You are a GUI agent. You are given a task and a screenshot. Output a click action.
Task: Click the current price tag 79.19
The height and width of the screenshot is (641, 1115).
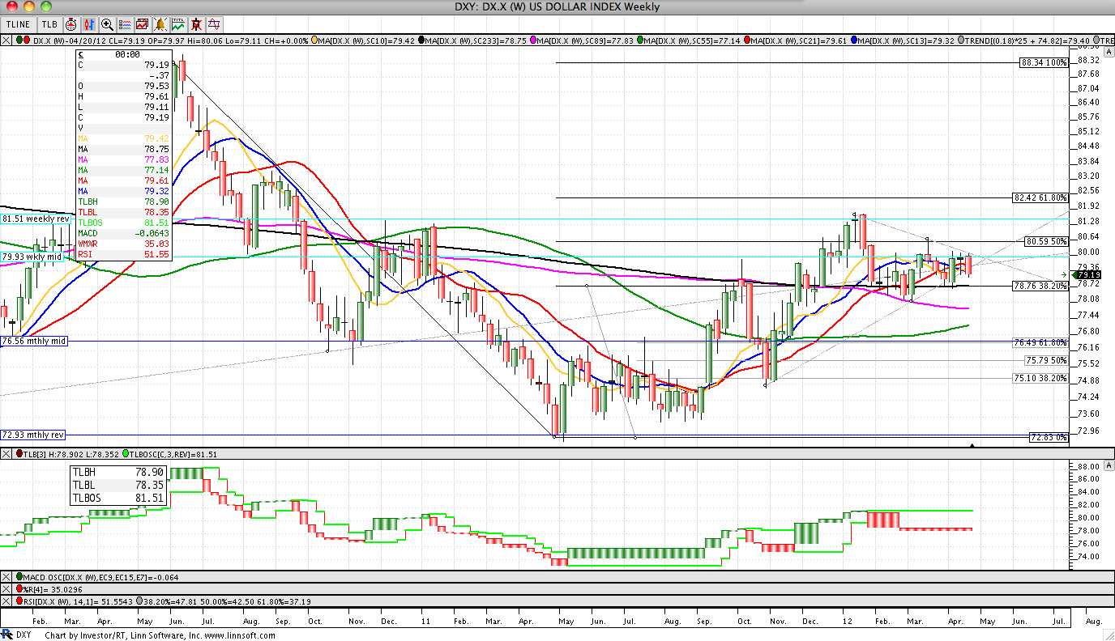[x=1087, y=275]
